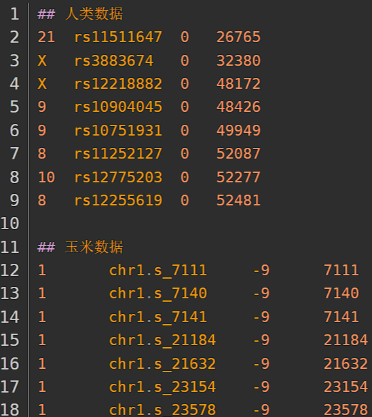Place cursor on rs11511647 text
This screenshot has height=417, width=372.
point(118,37)
